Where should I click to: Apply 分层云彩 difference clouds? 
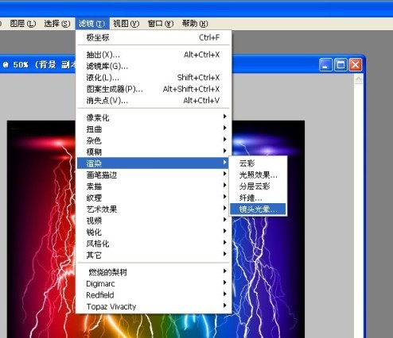point(258,186)
